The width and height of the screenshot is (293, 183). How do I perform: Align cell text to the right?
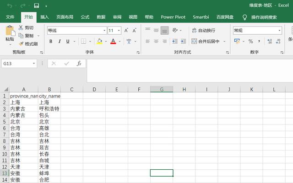pyautogui.click(x=165, y=41)
